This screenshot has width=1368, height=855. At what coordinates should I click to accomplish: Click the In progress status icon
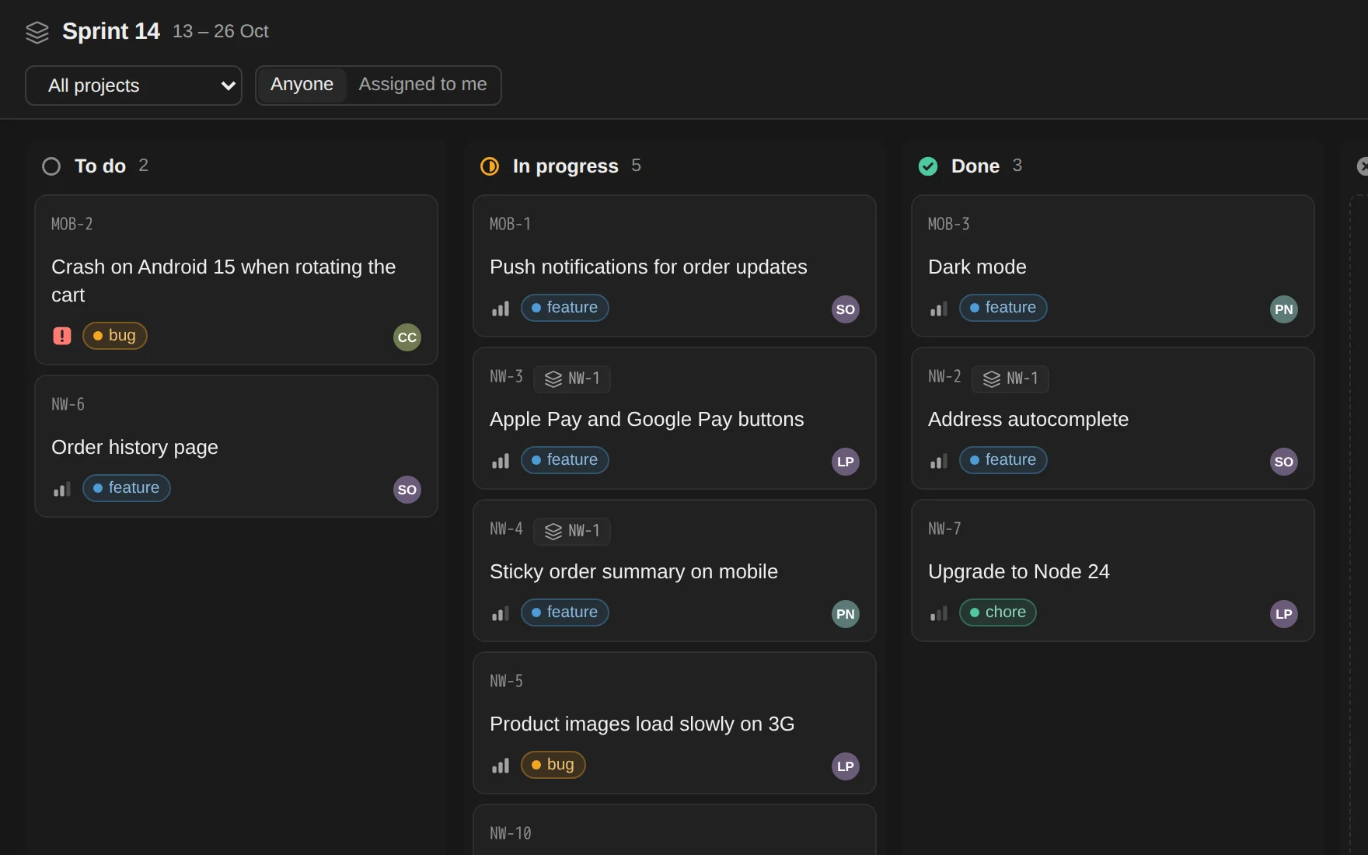coord(490,166)
